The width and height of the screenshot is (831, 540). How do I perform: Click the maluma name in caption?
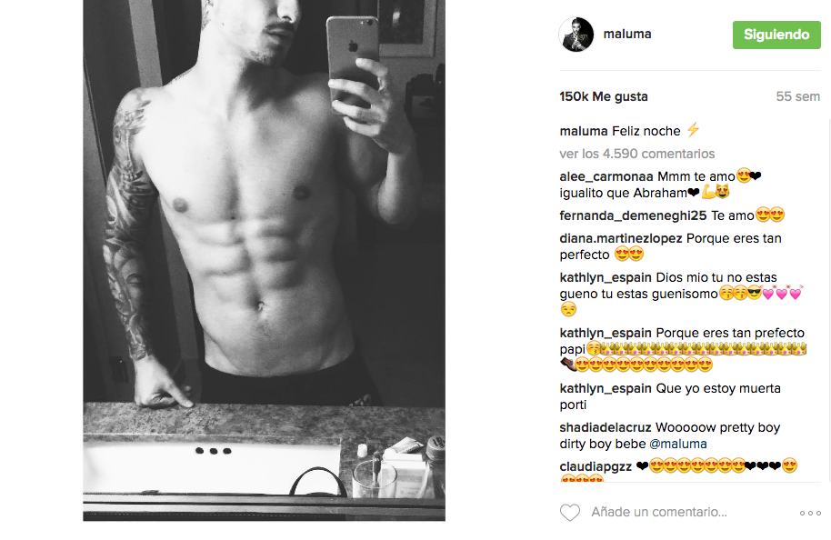[584, 131]
